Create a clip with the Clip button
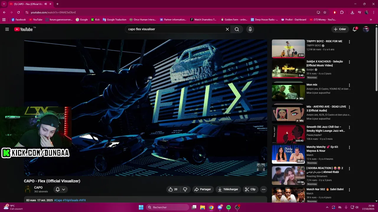The width and height of the screenshot is (378, 212). [250, 189]
